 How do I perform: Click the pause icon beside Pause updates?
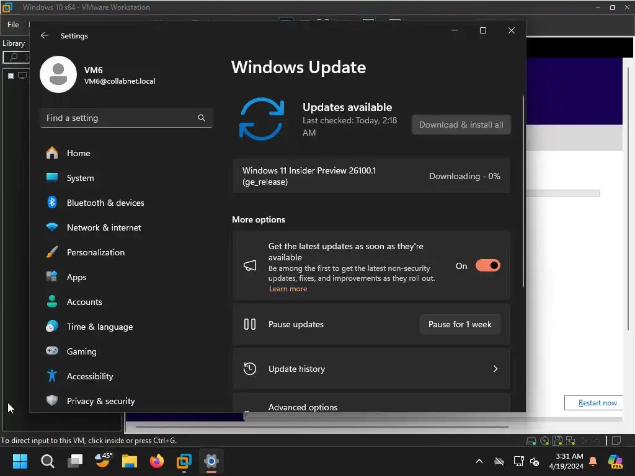[x=250, y=324]
